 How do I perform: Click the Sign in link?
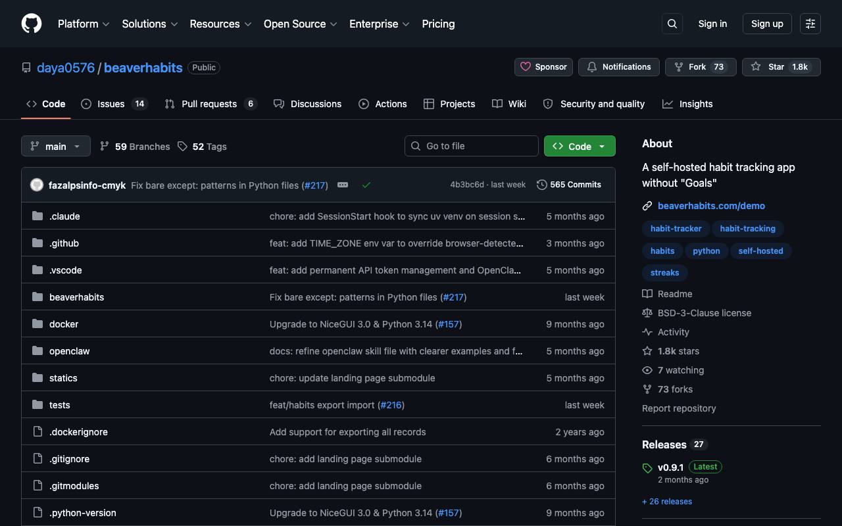click(712, 24)
